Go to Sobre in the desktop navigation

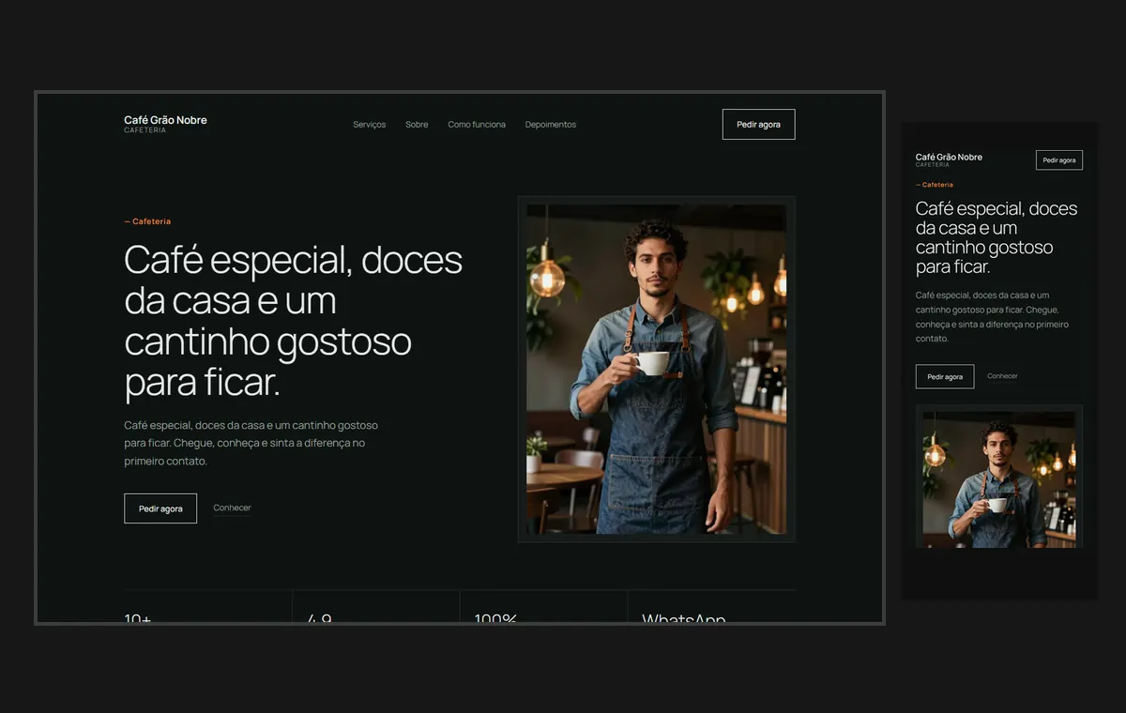(x=417, y=125)
